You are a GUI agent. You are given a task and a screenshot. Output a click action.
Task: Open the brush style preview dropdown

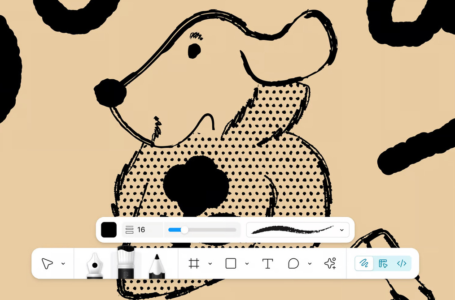(x=297, y=230)
